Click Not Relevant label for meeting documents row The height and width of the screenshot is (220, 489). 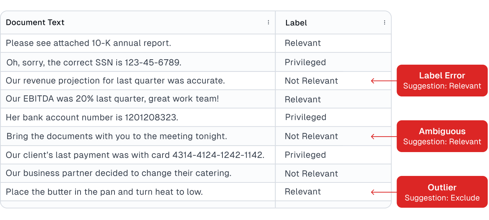tap(311, 136)
